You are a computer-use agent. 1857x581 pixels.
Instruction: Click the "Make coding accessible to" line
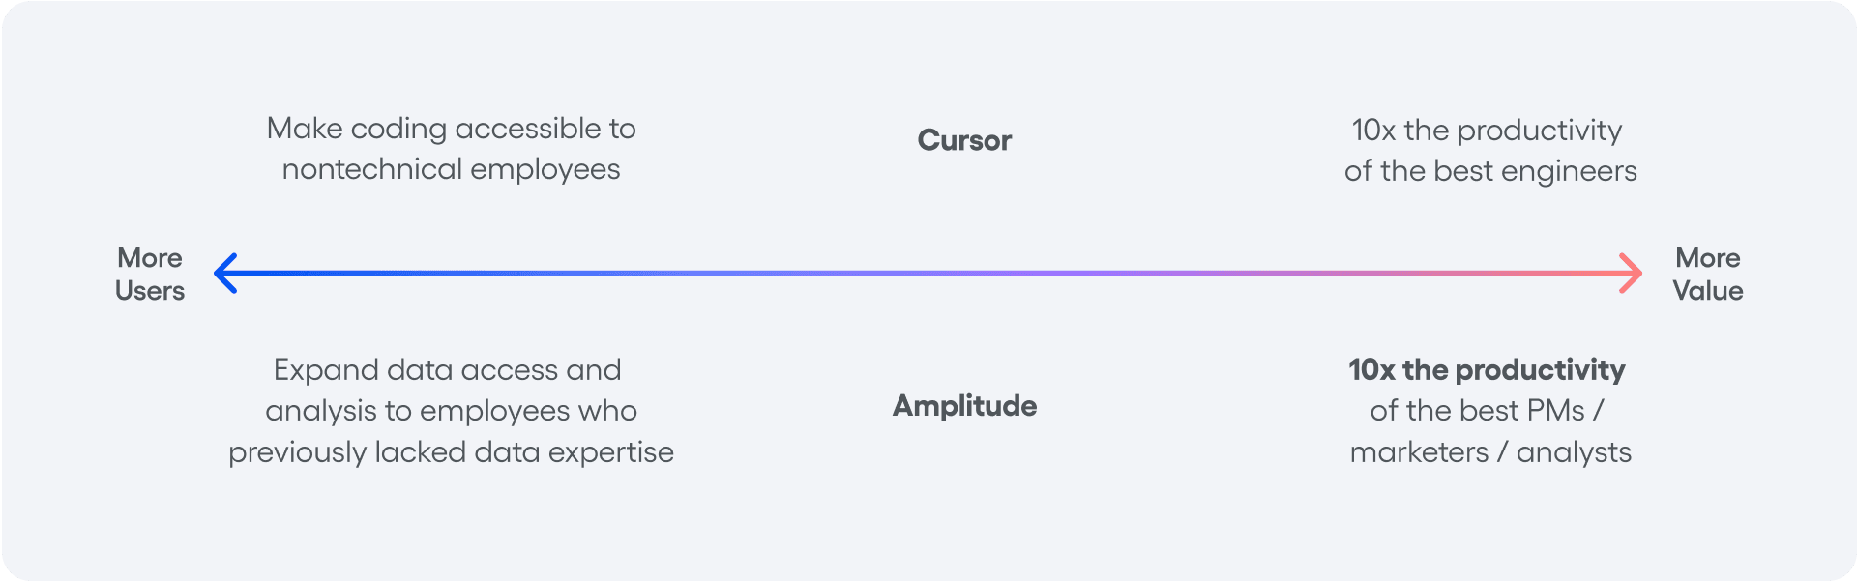pos(451,129)
